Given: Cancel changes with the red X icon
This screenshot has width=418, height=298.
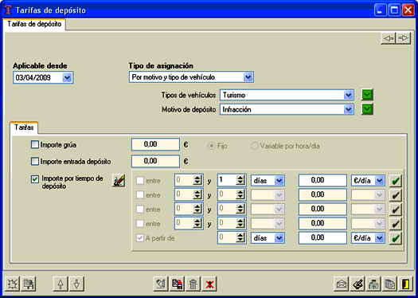Looking at the screenshot, I should pyautogui.click(x=209, y=284).
